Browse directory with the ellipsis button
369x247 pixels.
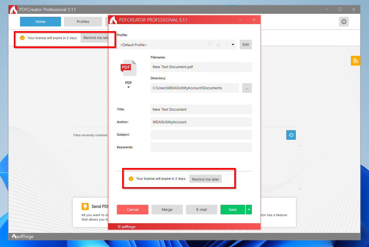247,88
